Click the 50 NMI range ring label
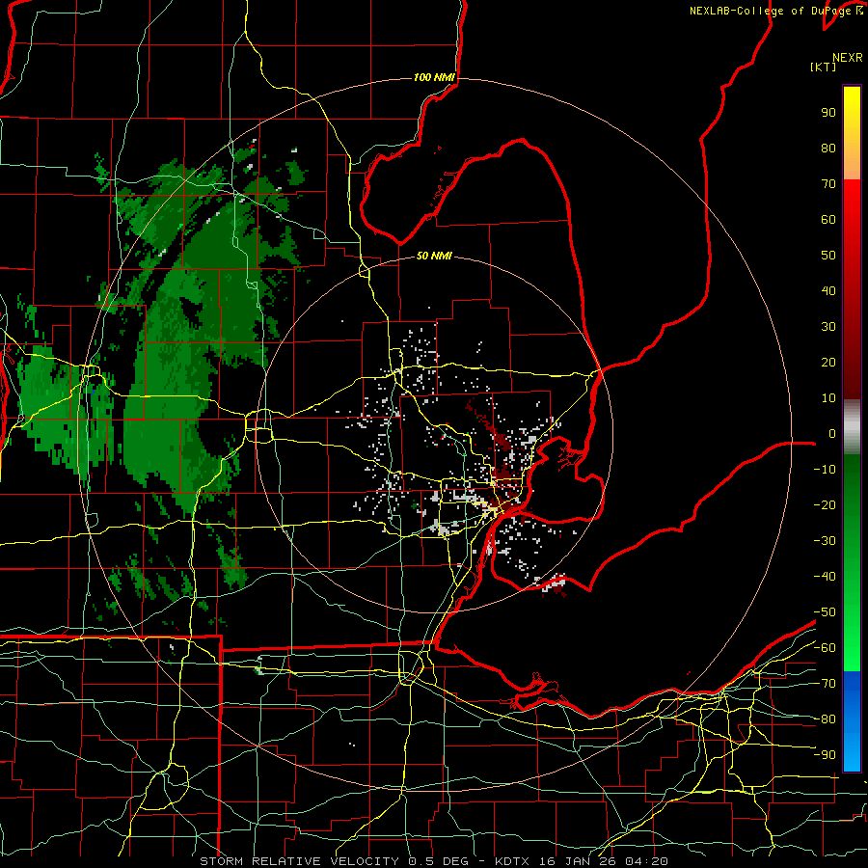Viewport: 868px width, 868px height. (x=434, y=256)
